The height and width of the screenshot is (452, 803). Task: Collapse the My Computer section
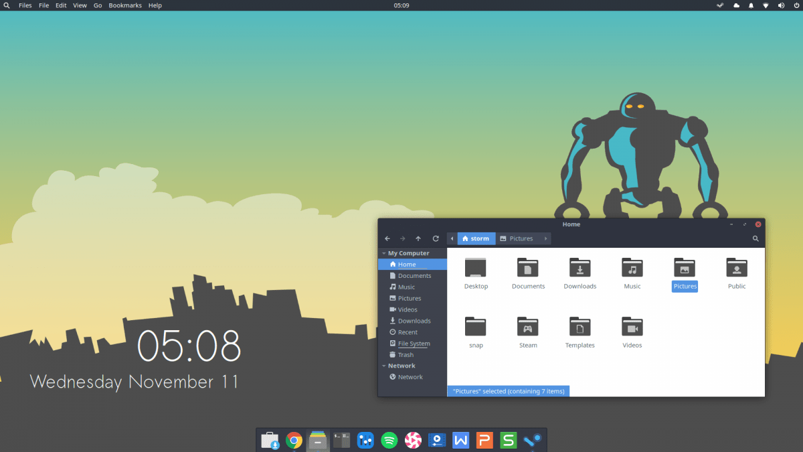tap(383, 252)
